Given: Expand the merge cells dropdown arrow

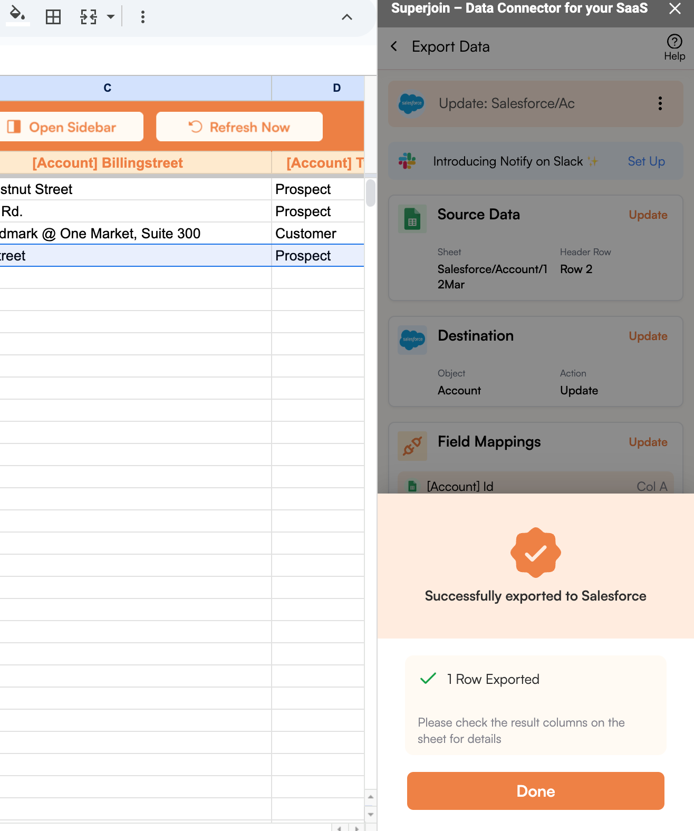Looking at the screenshot, I should 111,17.
